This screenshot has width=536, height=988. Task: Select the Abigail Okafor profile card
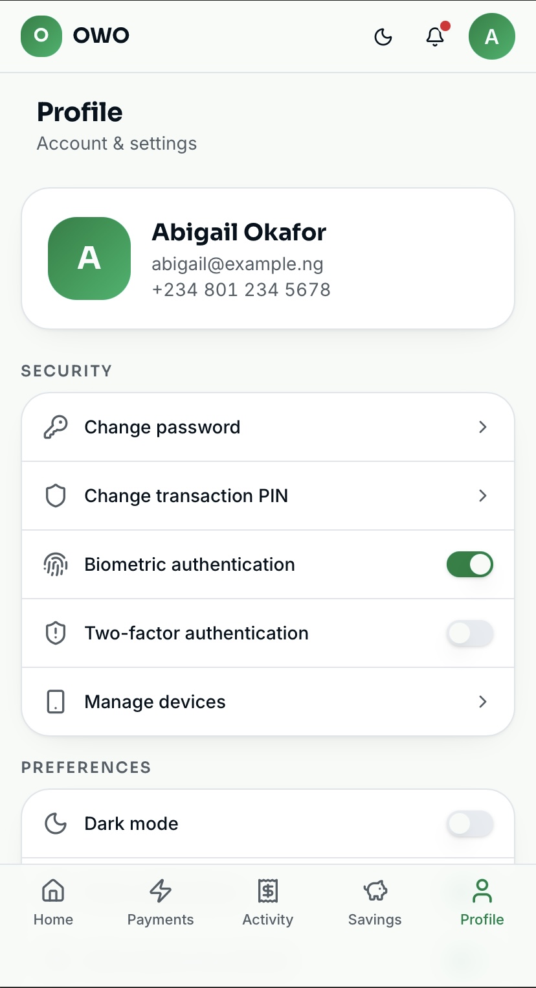[x=268, y=258]
